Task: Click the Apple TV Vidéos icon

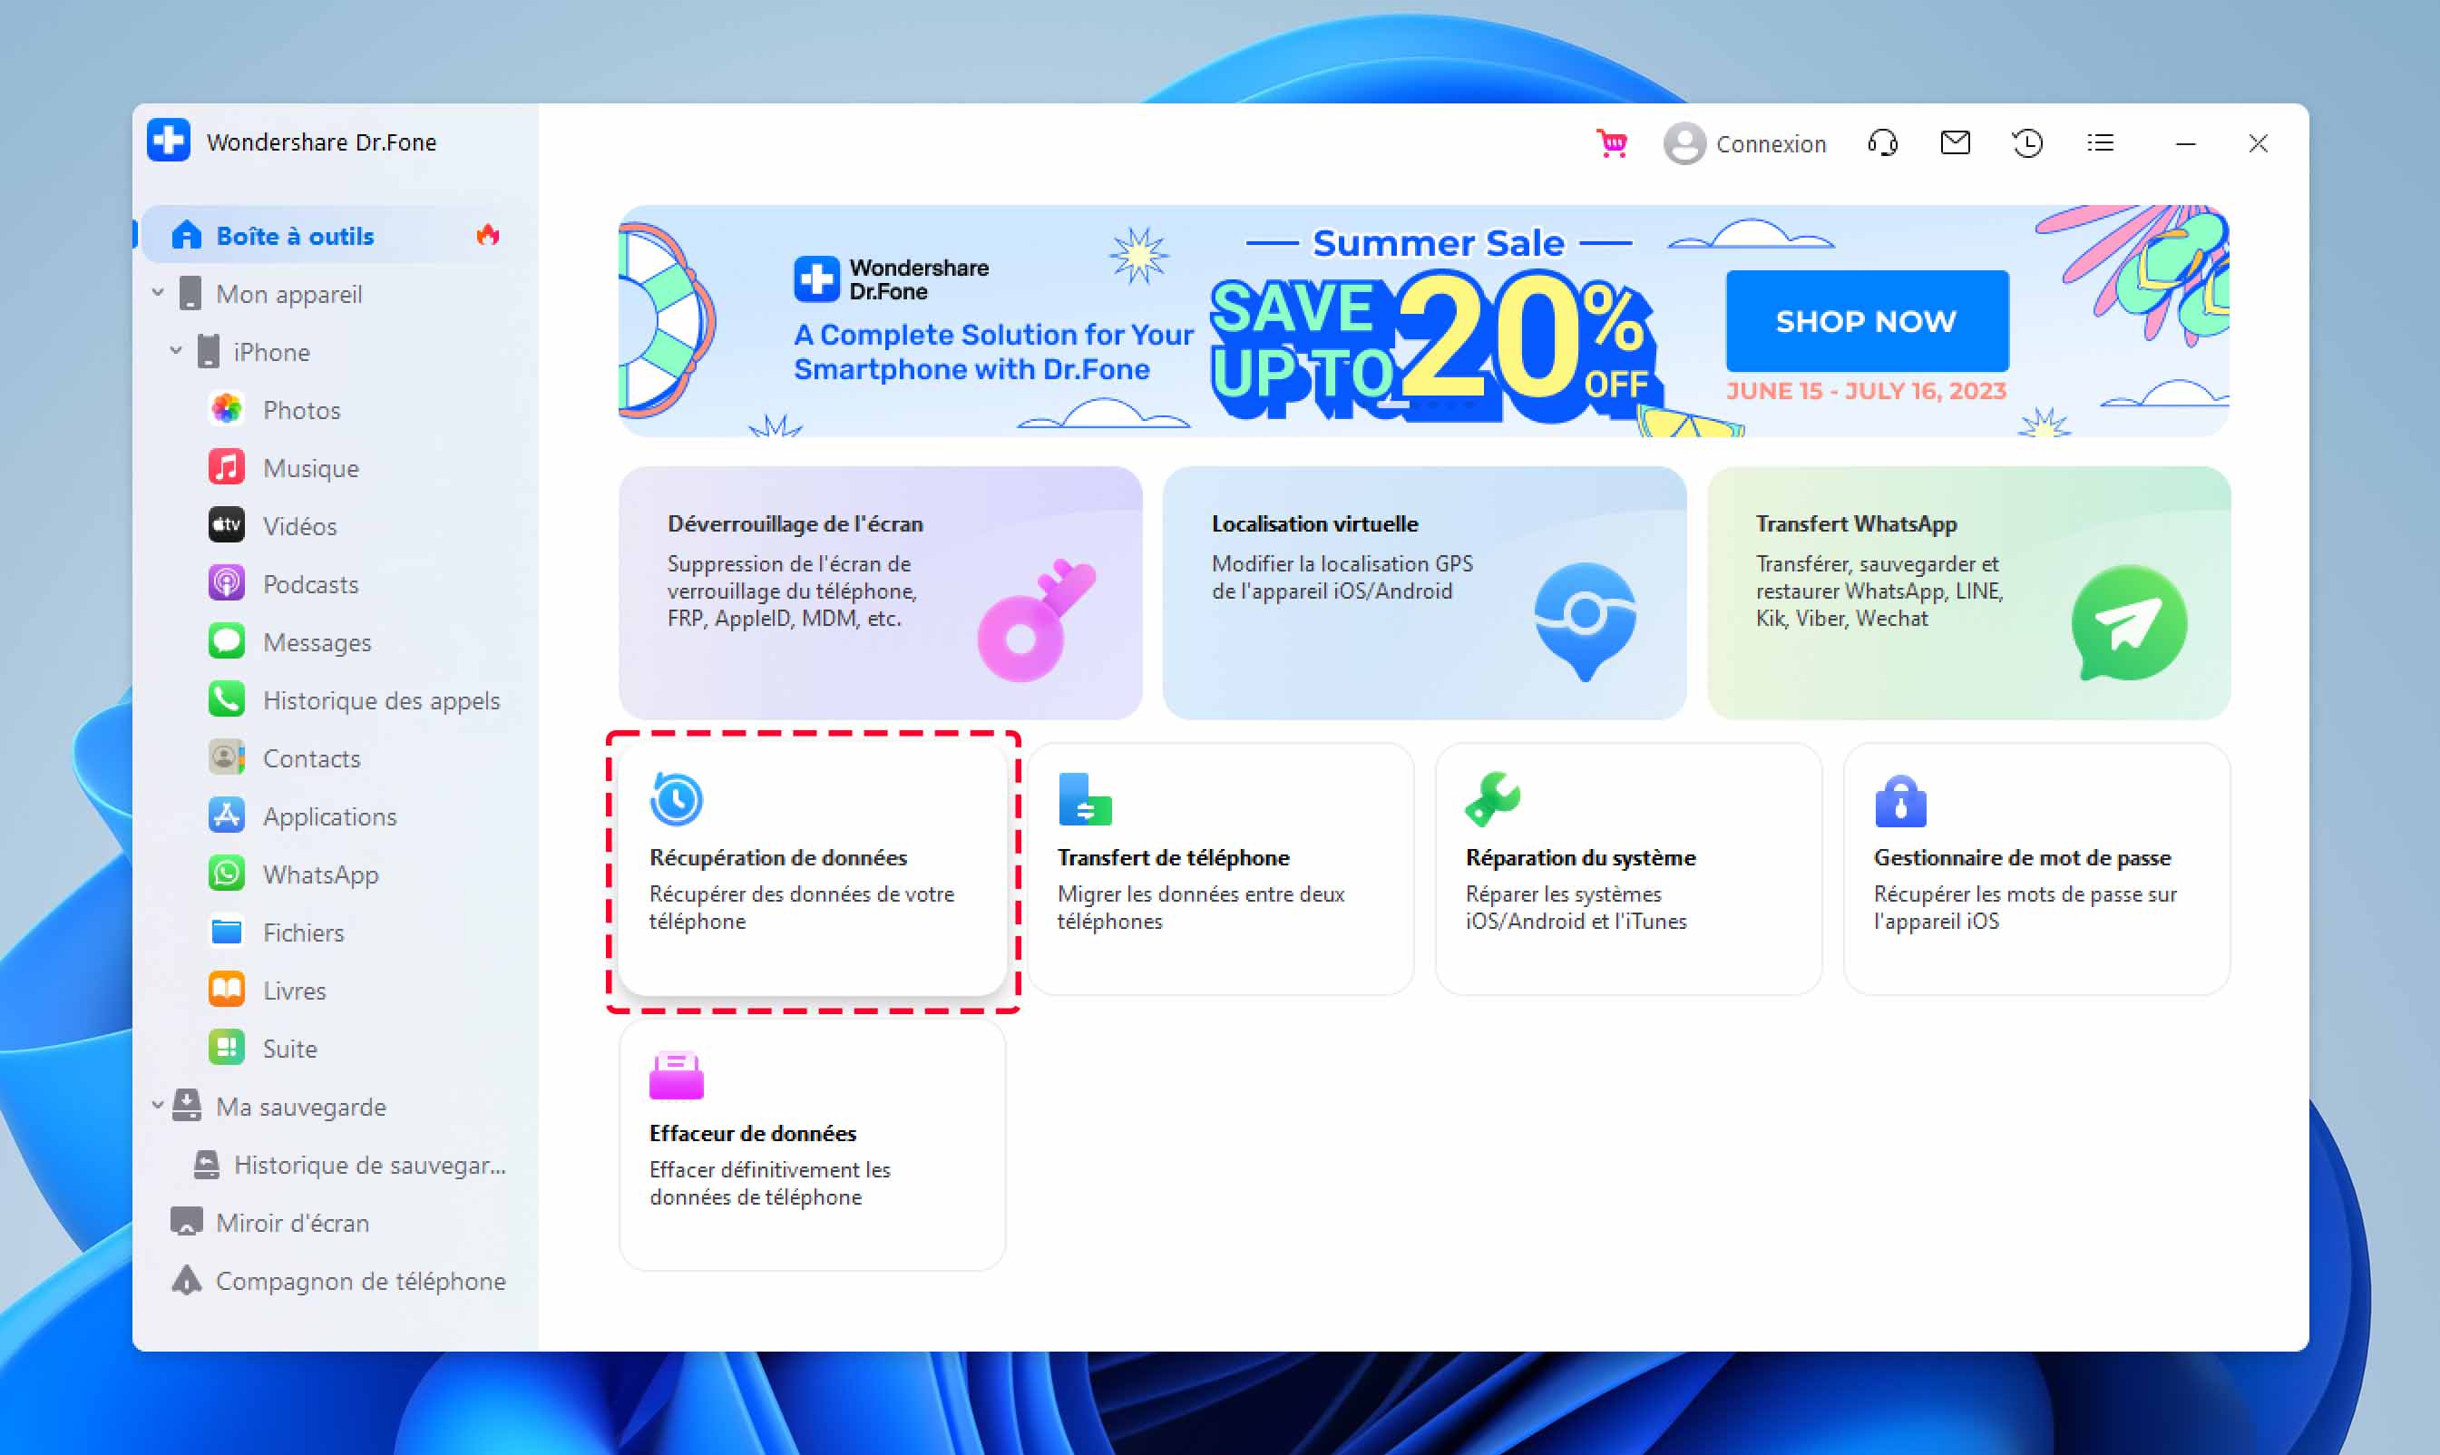Action: point(227,524)
